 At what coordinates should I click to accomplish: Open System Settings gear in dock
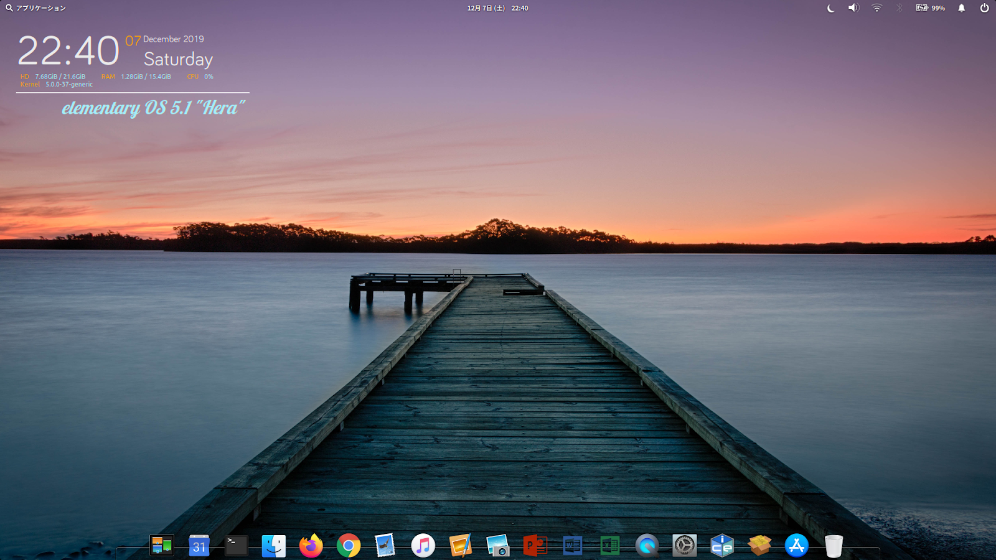click(x=685, y=546)
